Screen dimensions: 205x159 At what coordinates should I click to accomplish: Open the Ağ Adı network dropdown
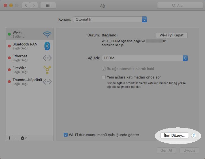coord(145,58)
